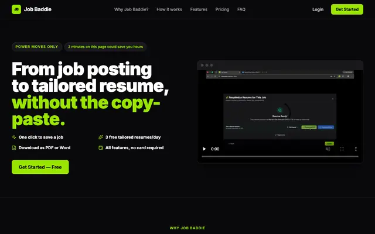Go to Why Job Baddie? section
The width and height of the screenshot is (375, 234).
point(131,9)
